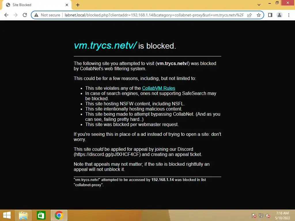Click the Chrome taskbar icon
The width and height of the screenshot is (295, 221).
click(x=59, y=215)
